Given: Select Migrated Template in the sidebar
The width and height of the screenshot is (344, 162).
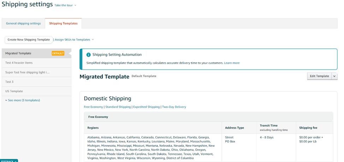Looking at the screenshot, I should point(18,54).
